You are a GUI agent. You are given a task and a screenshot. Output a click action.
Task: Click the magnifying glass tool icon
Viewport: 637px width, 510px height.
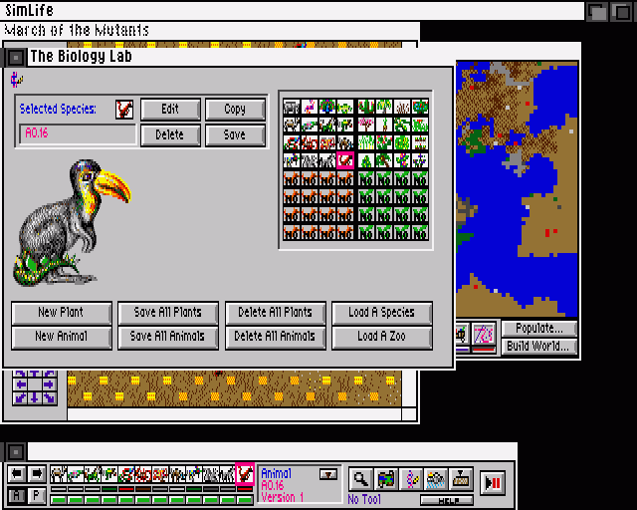(x=359, y=478)
